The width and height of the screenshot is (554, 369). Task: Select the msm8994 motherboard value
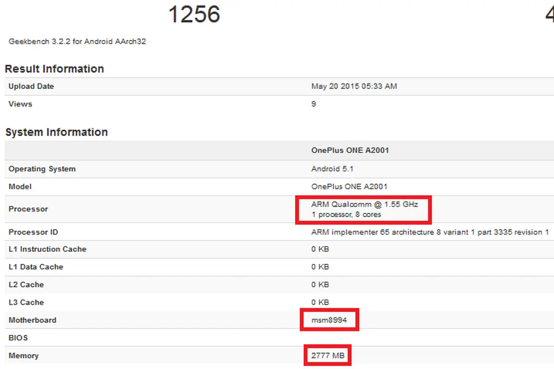329,320
